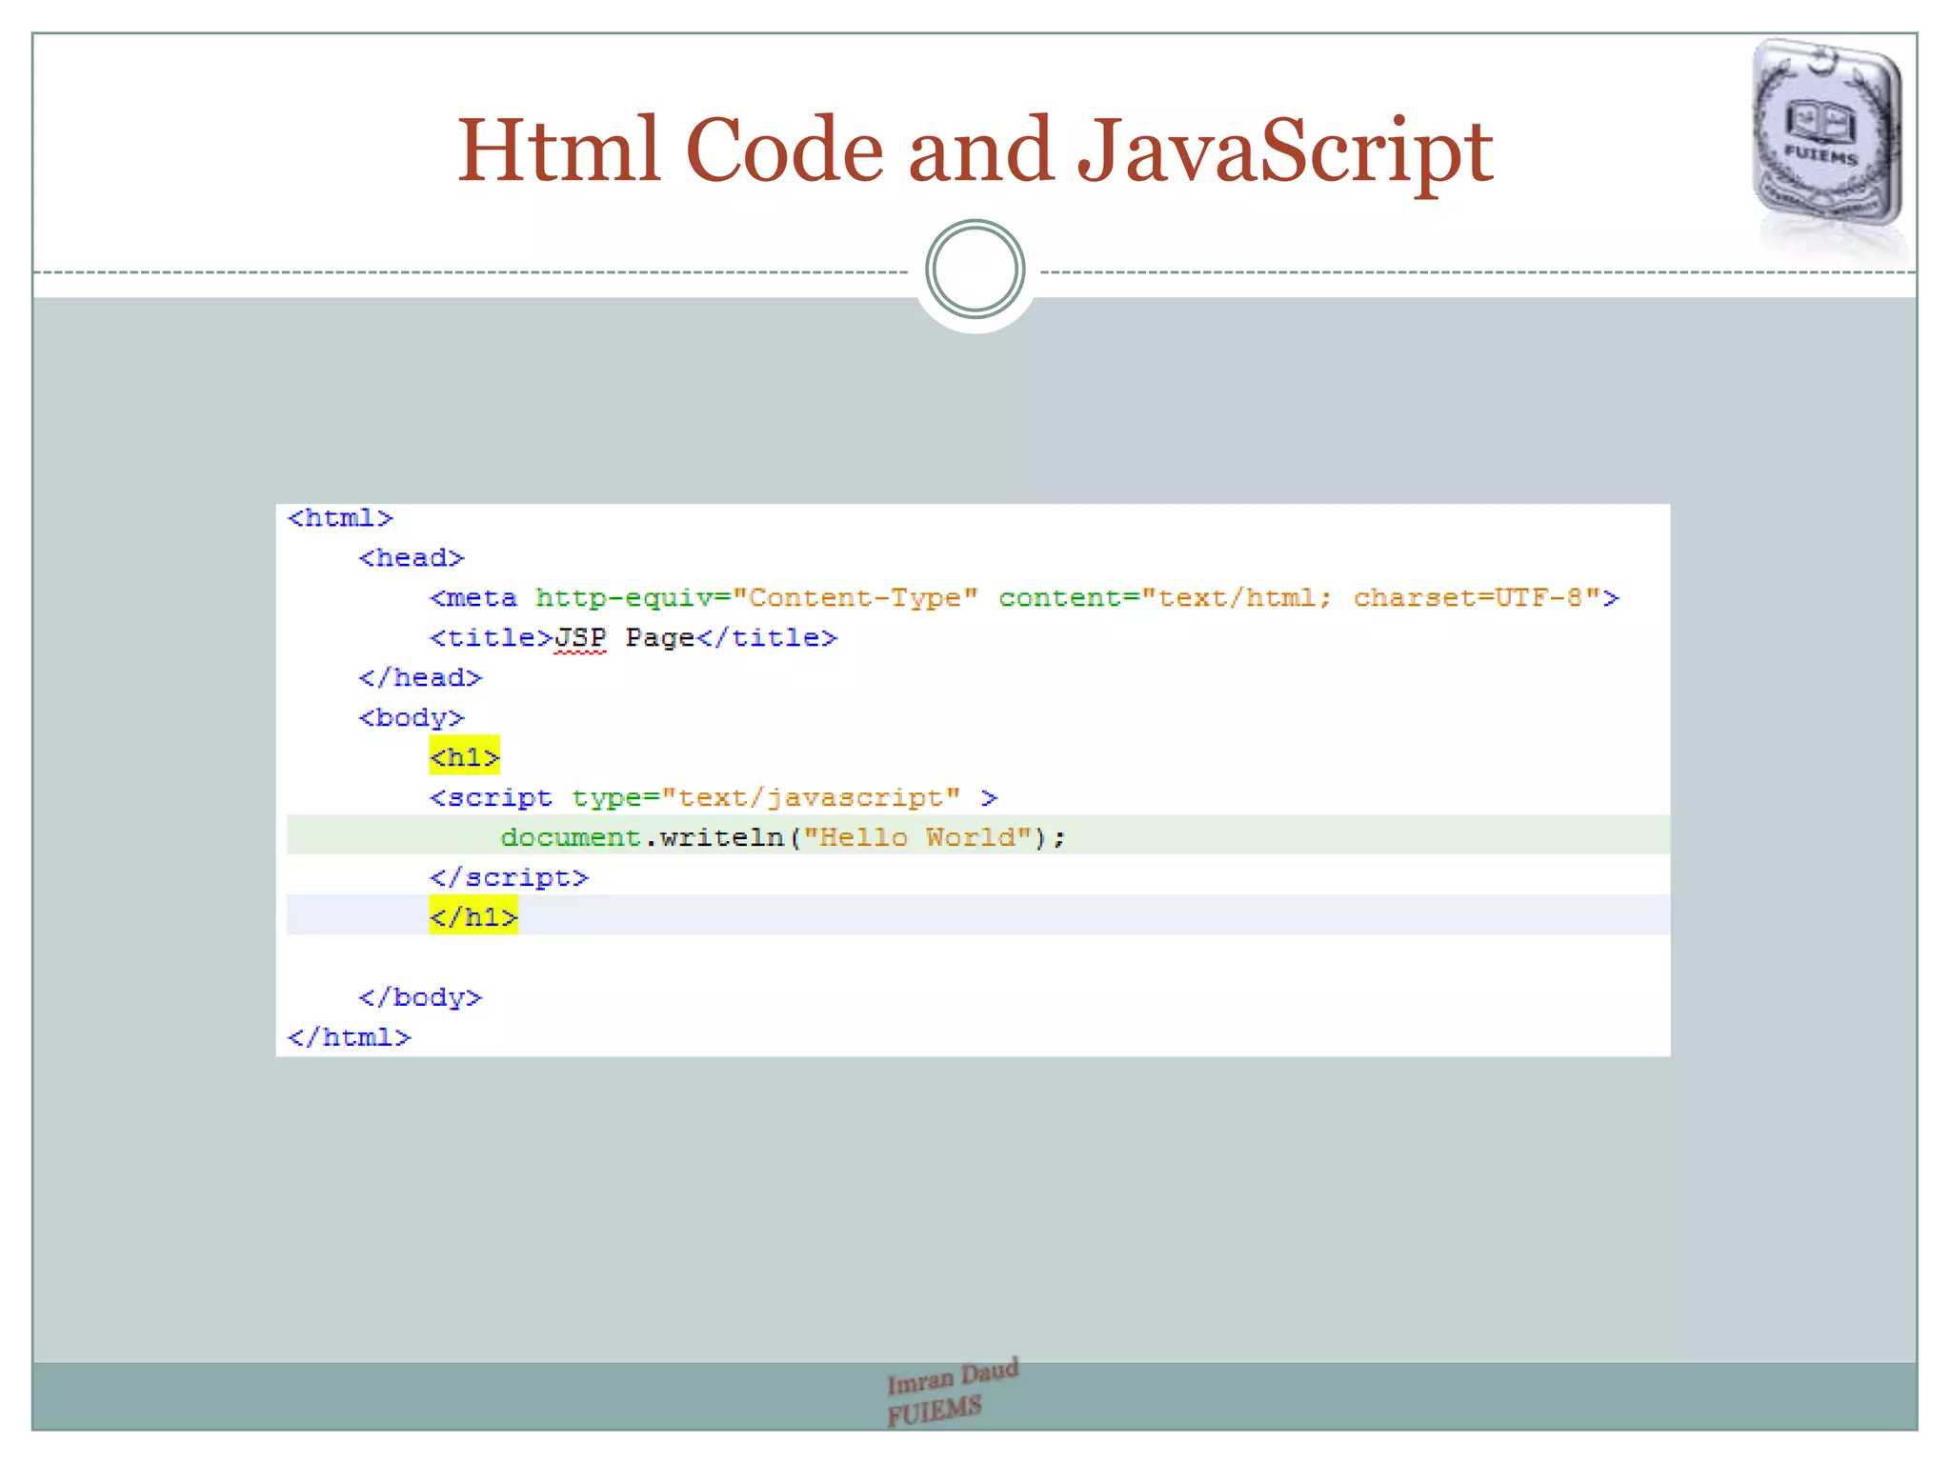This screenshot has width=1951, height=1463.
Task: Click the closing </head> tag
Action: (420, 678)
